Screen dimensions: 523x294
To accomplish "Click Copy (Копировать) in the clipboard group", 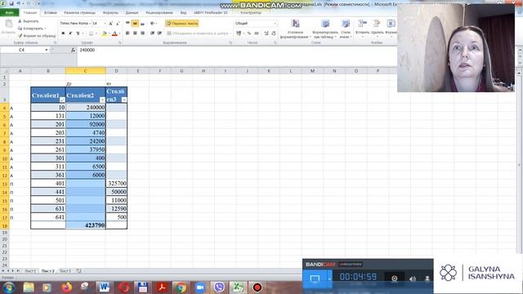I will (32, 29).
